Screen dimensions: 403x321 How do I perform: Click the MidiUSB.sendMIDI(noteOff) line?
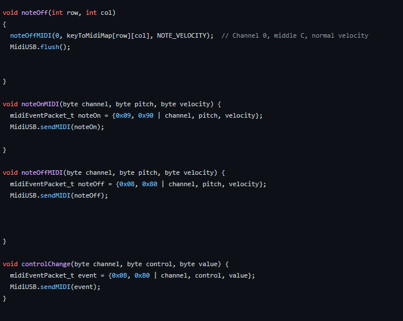click(59, 195)
